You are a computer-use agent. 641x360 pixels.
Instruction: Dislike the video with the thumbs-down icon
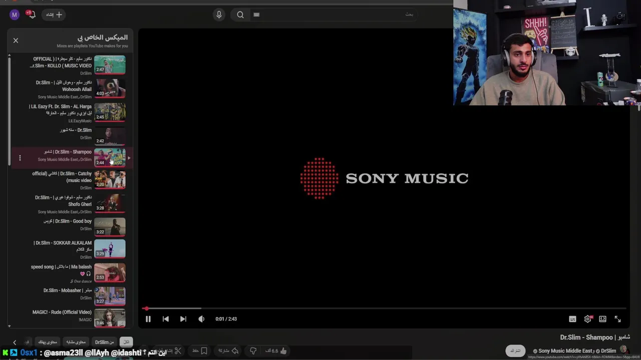coord(253,351)
